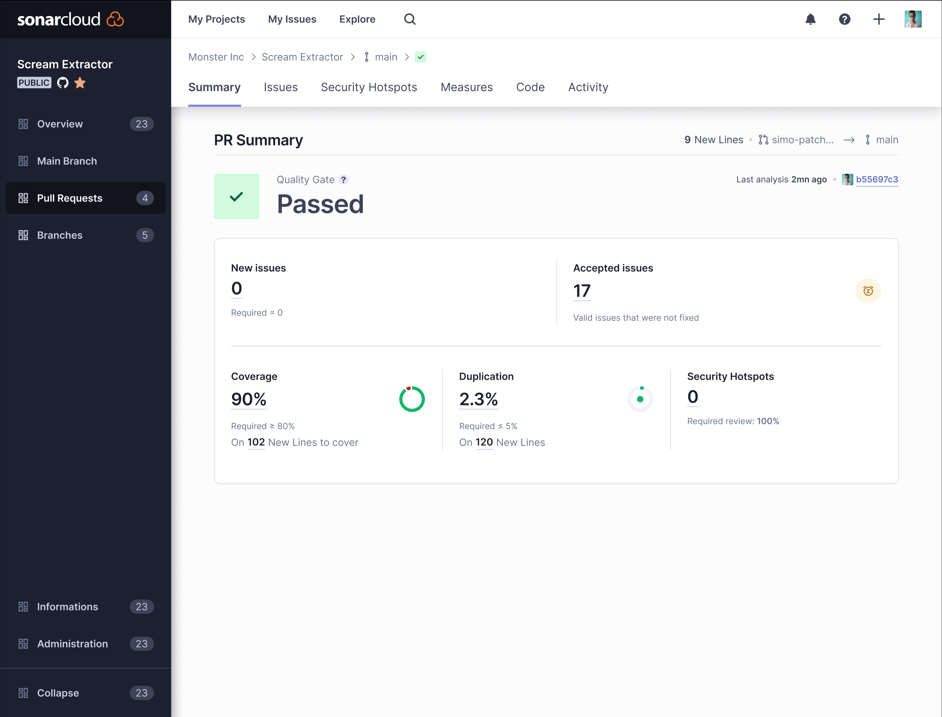
Task: Click target branch main in PR header
Action: (887, 139)
